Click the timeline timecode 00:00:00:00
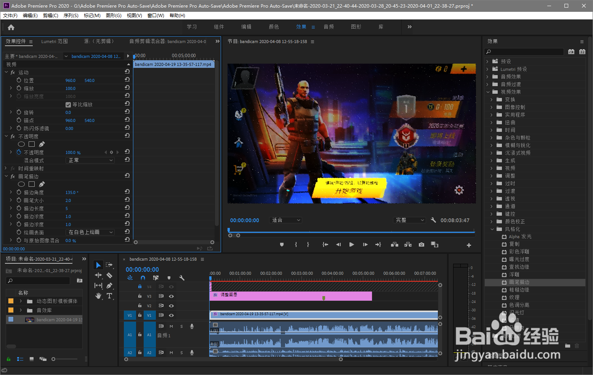This screenshot has height=375, width=593. [142, 269]
